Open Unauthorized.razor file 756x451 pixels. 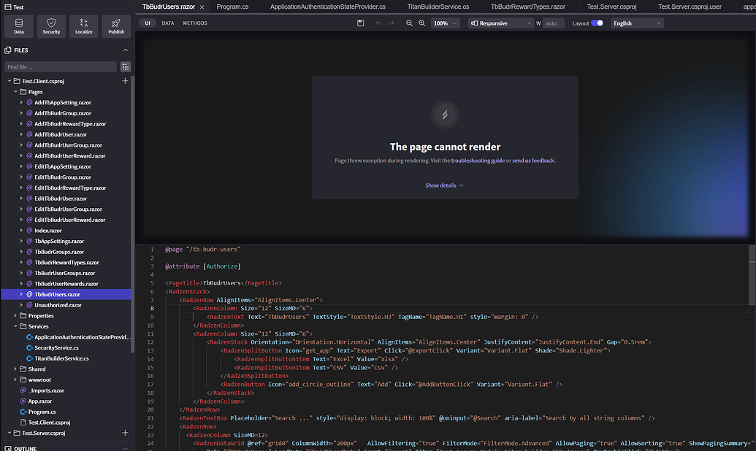click(x=58, y=305)
